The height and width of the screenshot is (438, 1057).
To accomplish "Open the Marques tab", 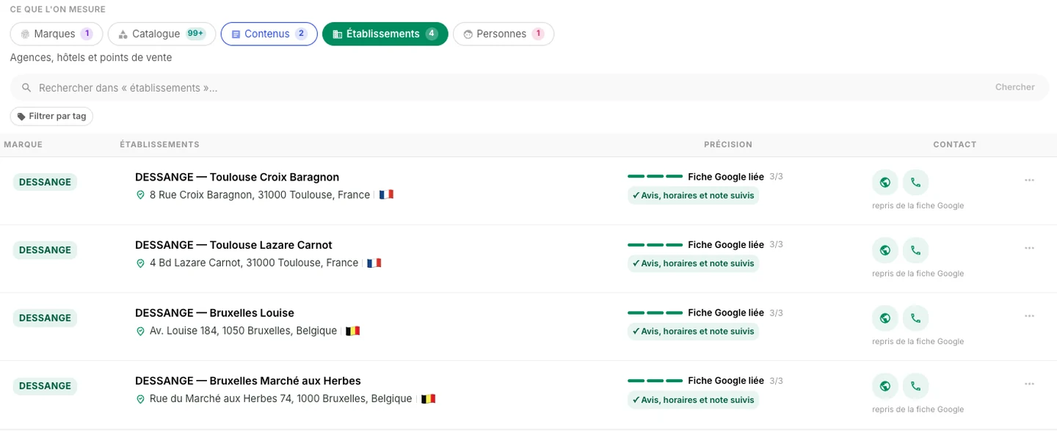I will (57, 34).
